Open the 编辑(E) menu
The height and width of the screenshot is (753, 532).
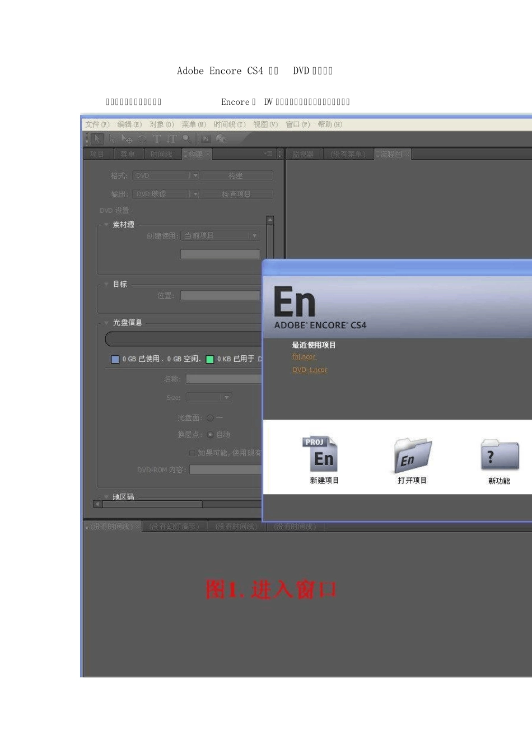pyautogui.click(x=129, y=124)
